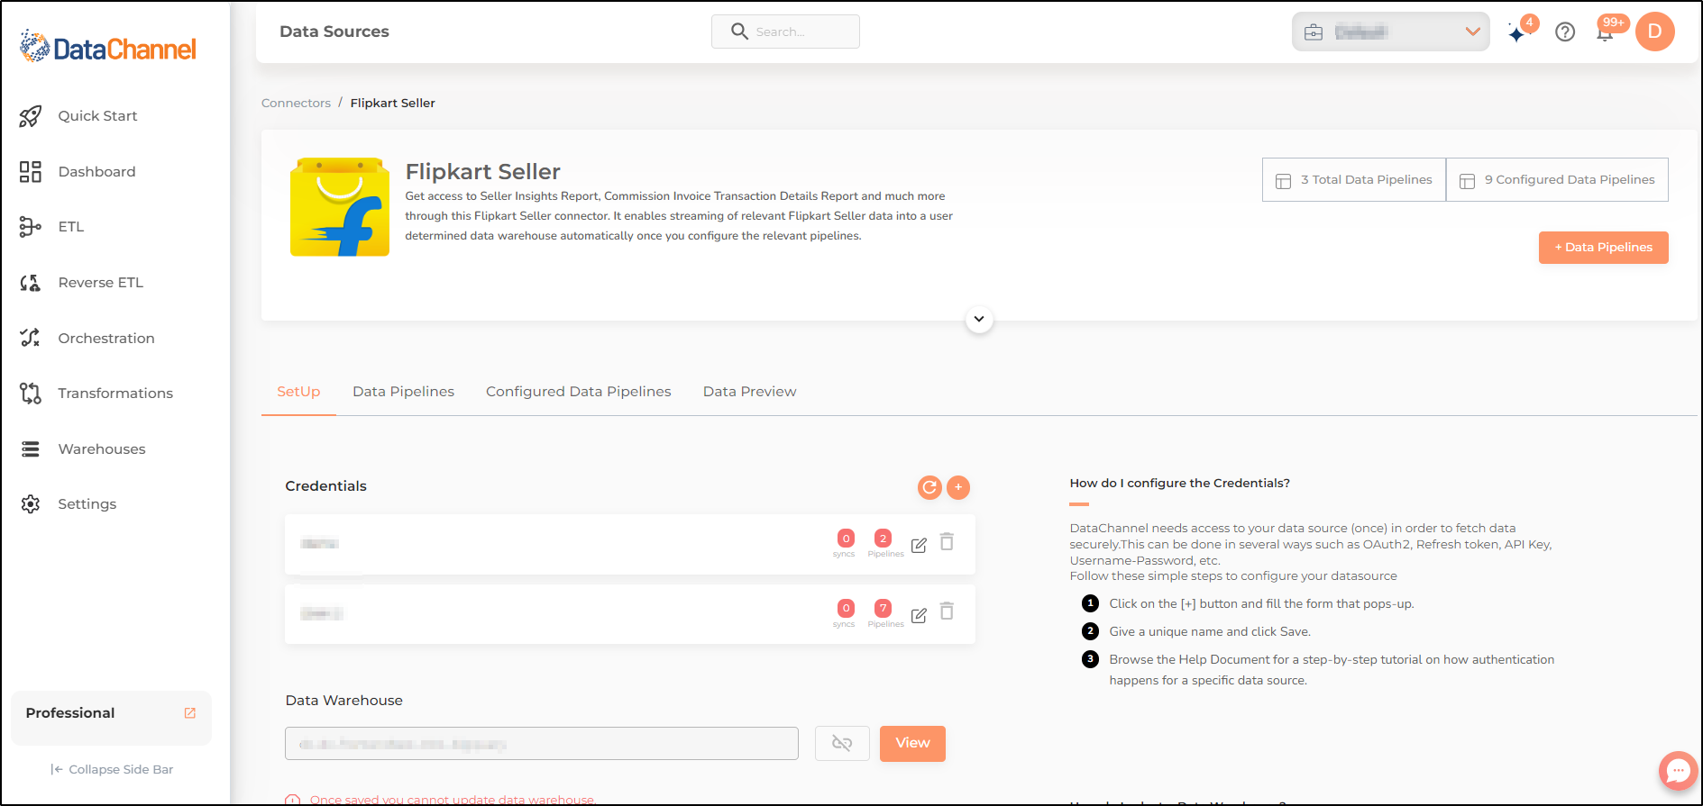Navigate to Transformations

pos(115,394)
